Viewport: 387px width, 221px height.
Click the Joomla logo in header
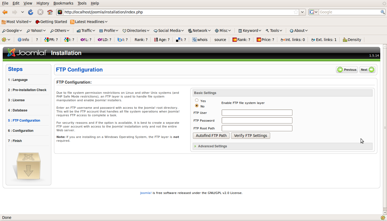click(27, 53)
